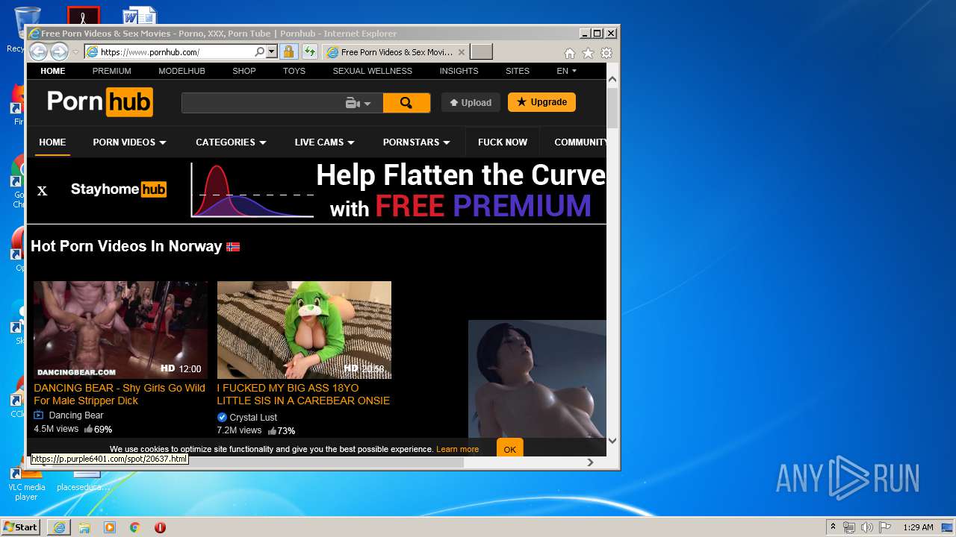Refresh the page with the reload icon
This screenshot has width=956, height=537.
click(310, 52)
